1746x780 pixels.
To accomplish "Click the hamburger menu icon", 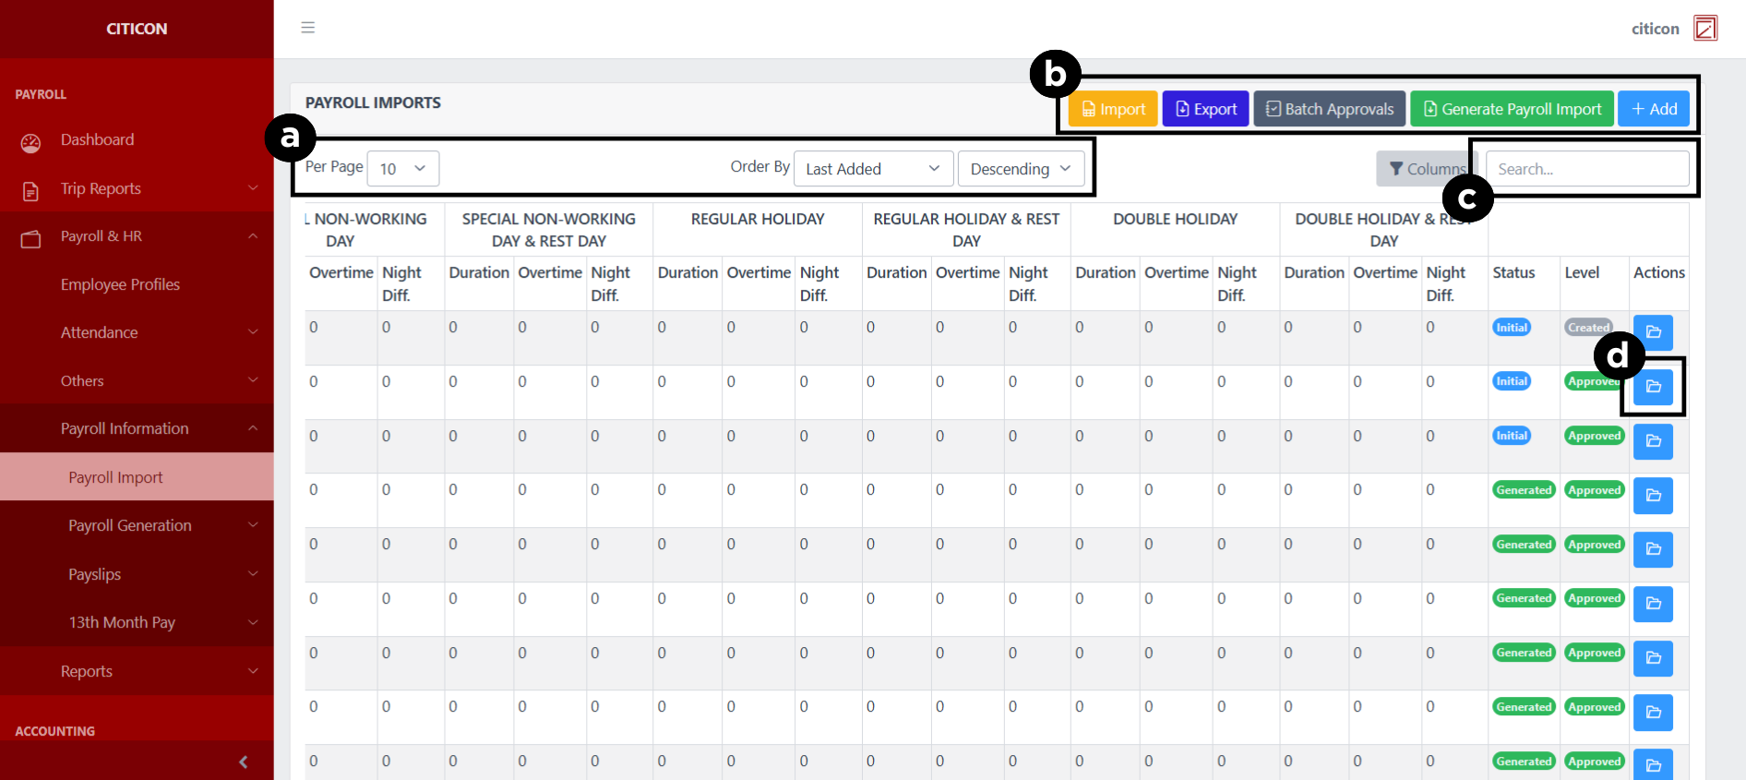I will (307, 28).
